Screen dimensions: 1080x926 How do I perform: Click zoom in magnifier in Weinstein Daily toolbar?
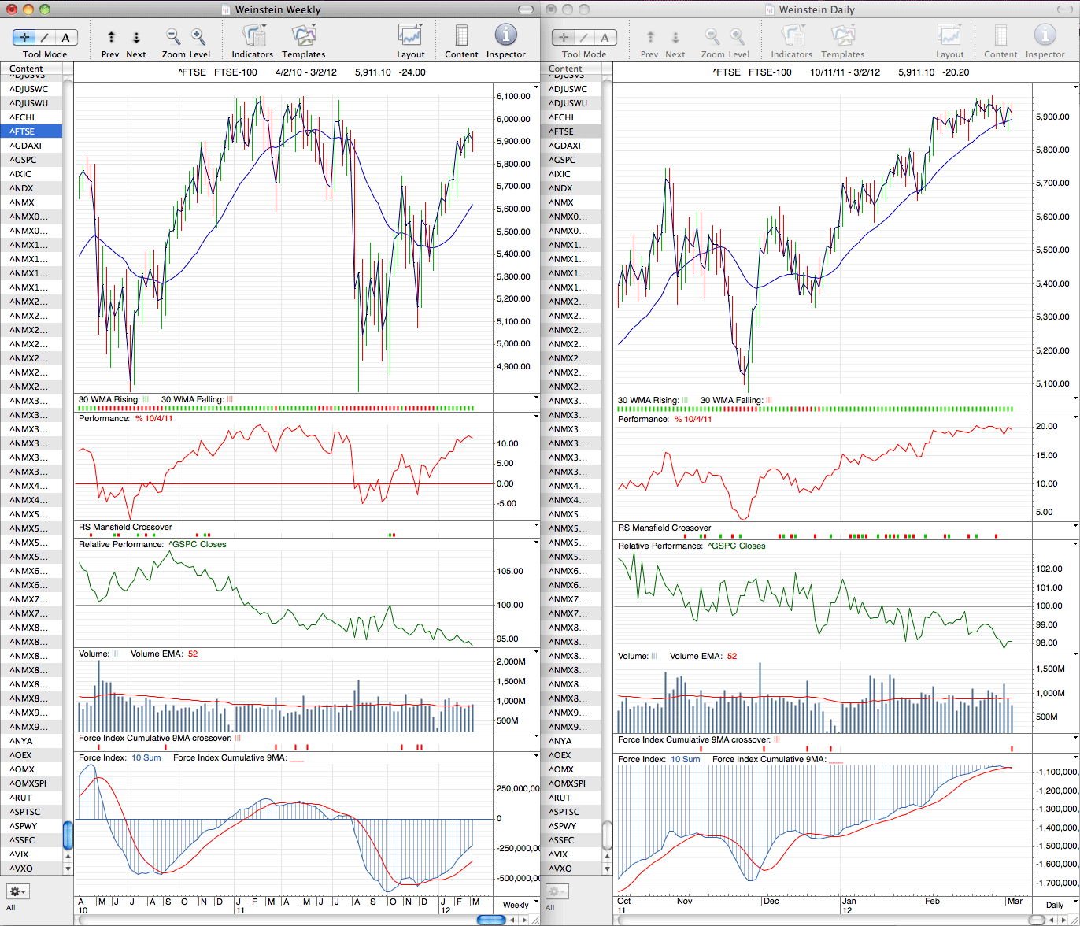click(x=738, y=36)
